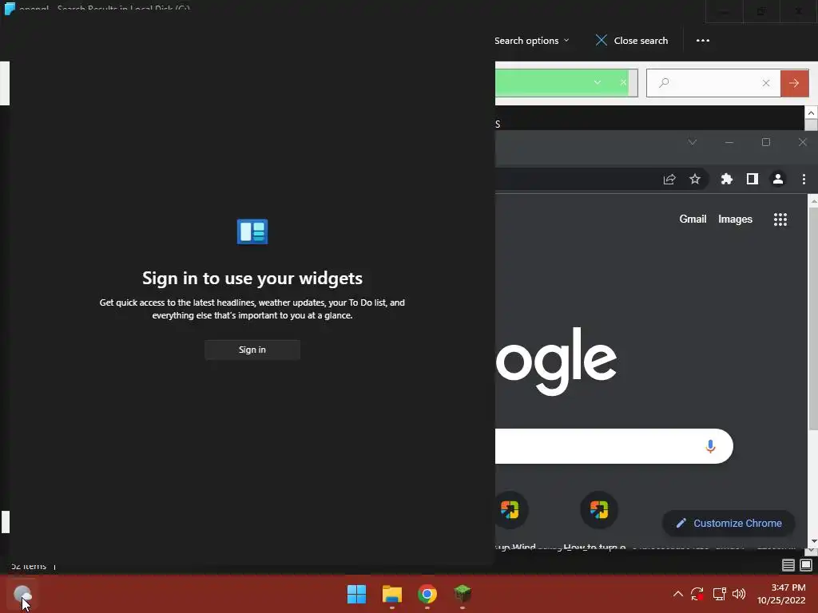Click the widgets logo icon above the heading
Viewport: 818px width, 613px height.
coord(252,231)
